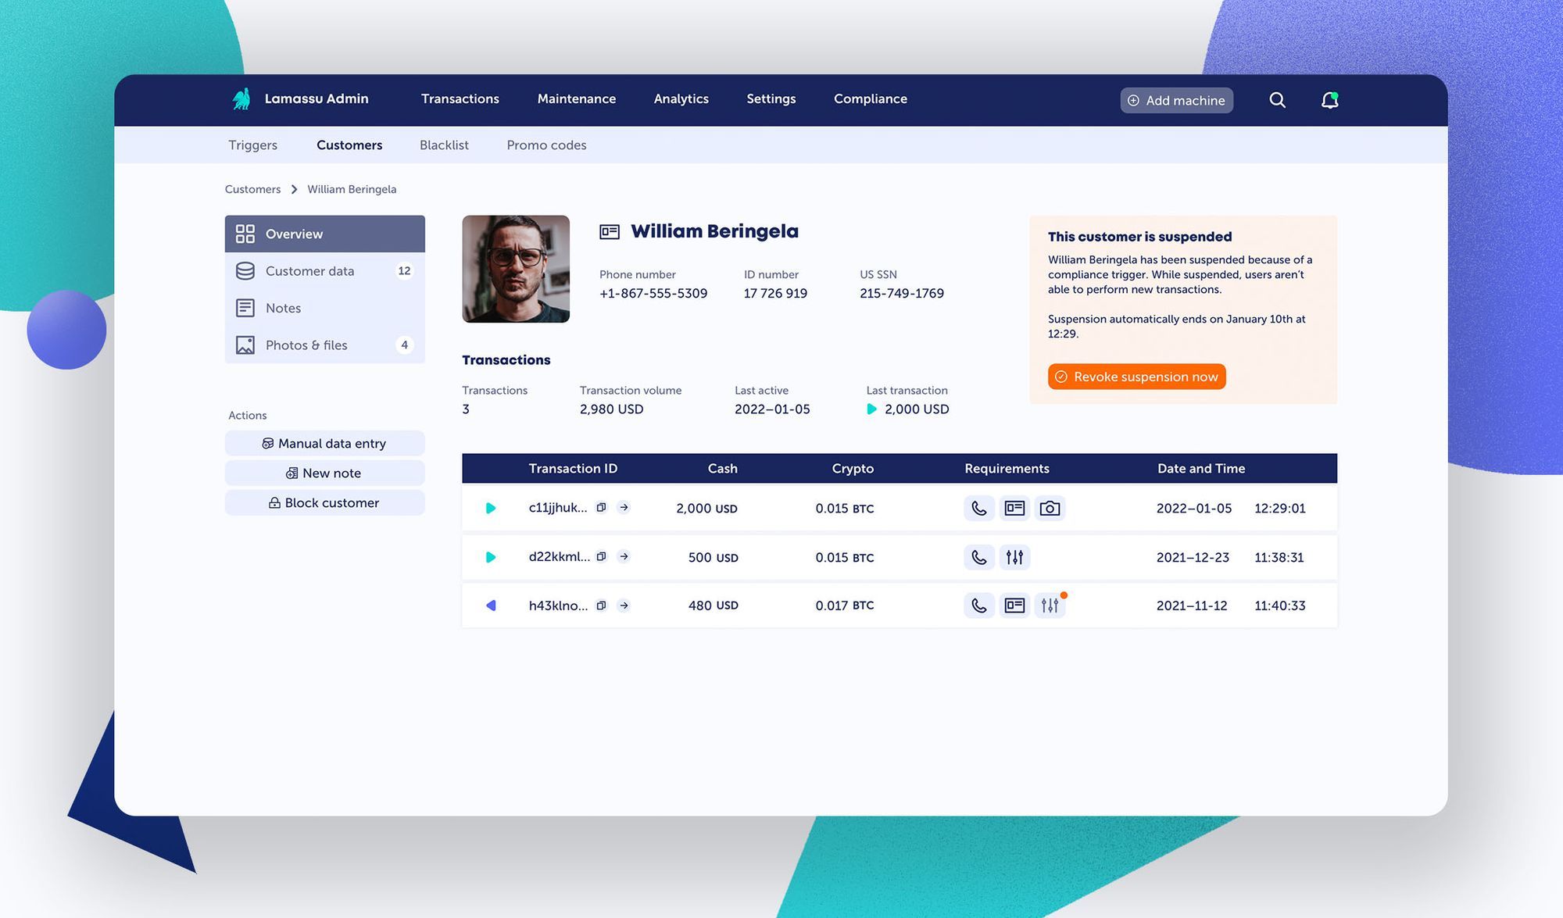Click the Add machine button

click(x=1176, y=100)
